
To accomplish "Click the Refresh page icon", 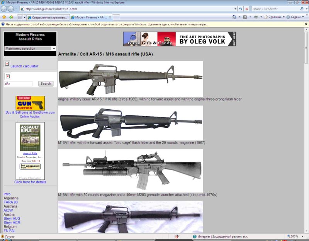I will pos(241,8).
